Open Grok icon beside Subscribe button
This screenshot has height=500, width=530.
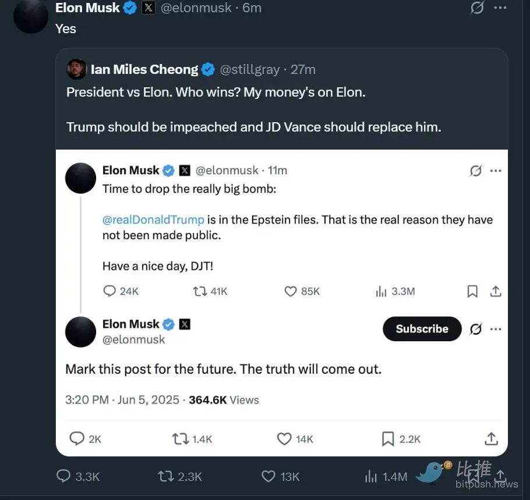475,329
